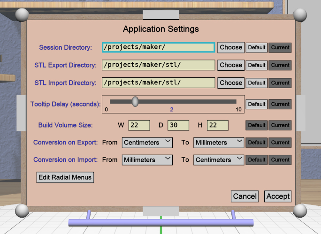The height and width of the screenshot is (234, 321).
Task: Open the Edit Radial Menus dialog
Action: click(x=65, y=177)
